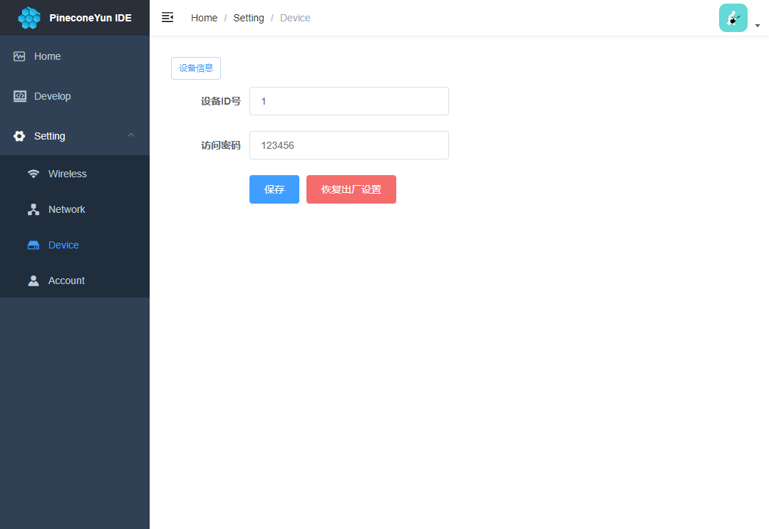Click the Wireless wifi icon

click(x=33, y=174)
